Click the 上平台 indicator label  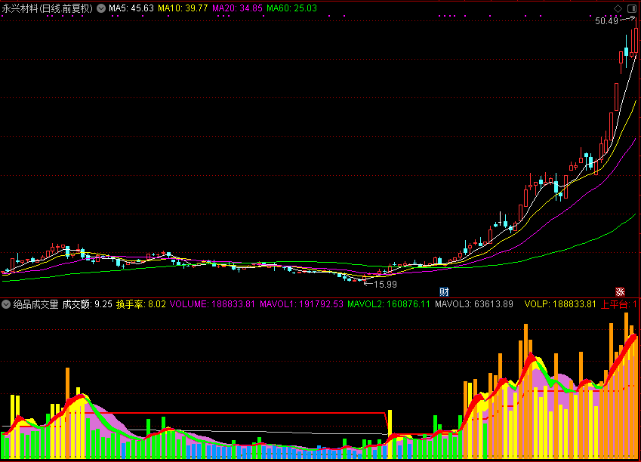click(x=618, y=304)
